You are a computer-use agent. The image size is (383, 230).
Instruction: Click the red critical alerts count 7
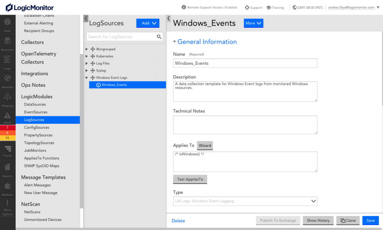7,128
